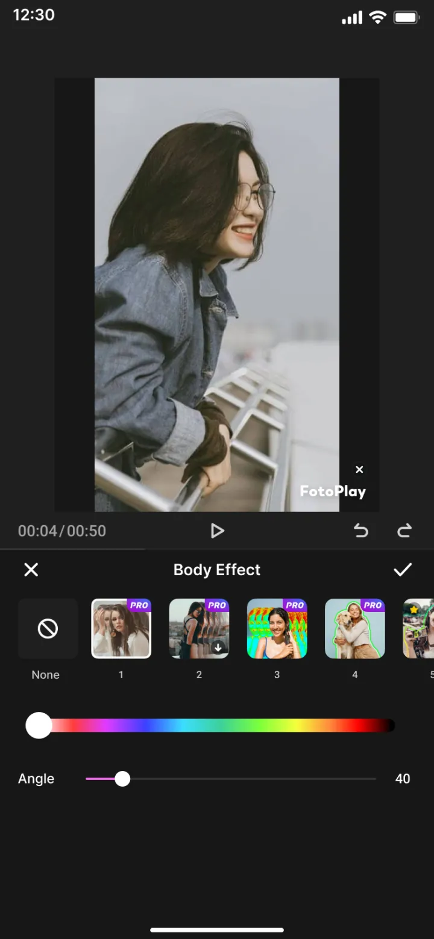Redo the last edit
This screenshot has width=434, height=939.
[x=404, y=531]
